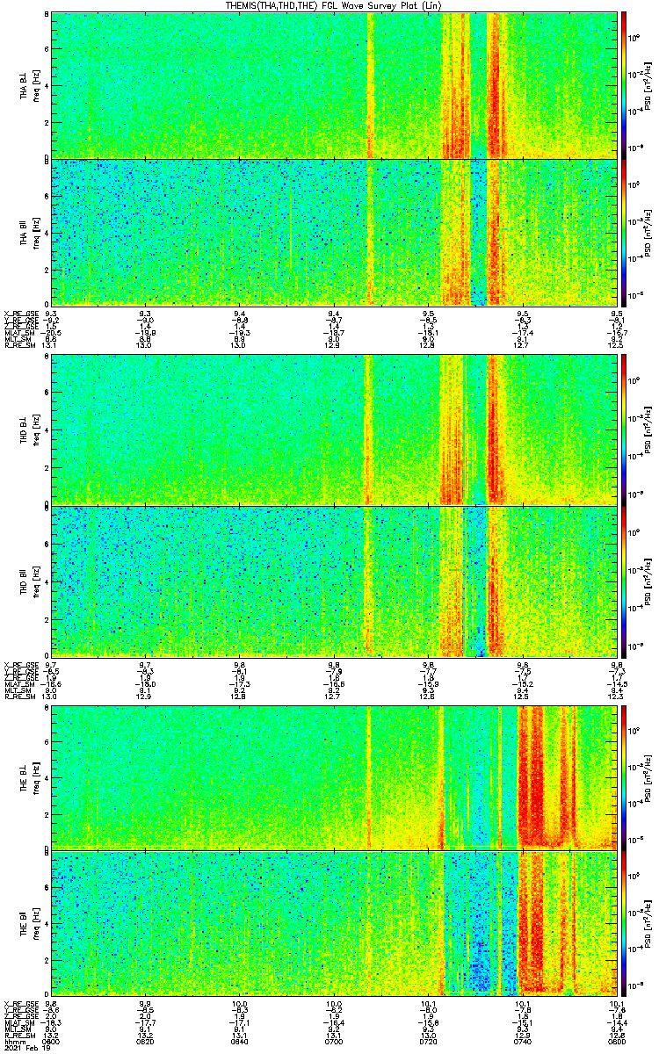Click the PSD [nT²/Hz] label of THD B∥ colorbar
The width and height of the screenshot is (659, 1054).
649,581
